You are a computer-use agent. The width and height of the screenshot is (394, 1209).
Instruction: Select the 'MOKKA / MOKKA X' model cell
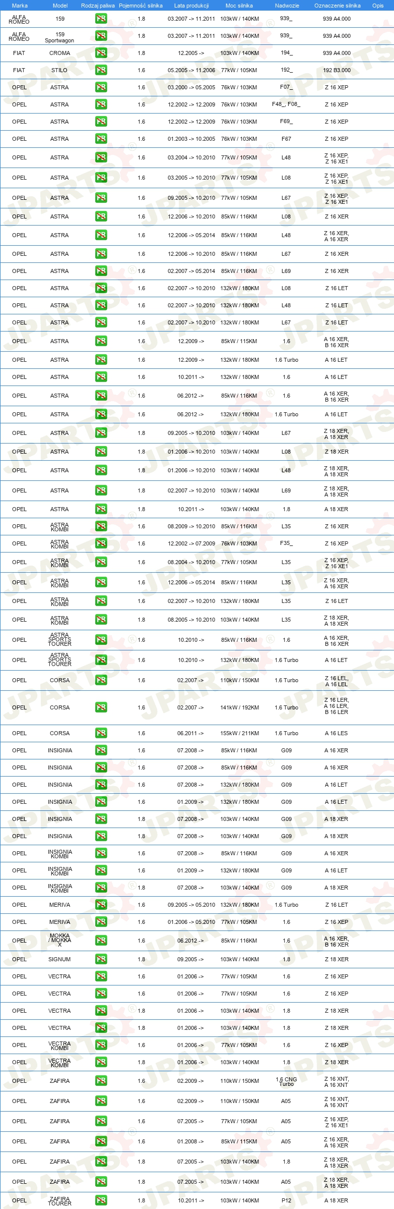click(x=60, y=940)
